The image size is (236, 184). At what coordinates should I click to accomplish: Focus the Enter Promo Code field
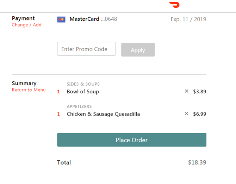(x=86, y=49)
